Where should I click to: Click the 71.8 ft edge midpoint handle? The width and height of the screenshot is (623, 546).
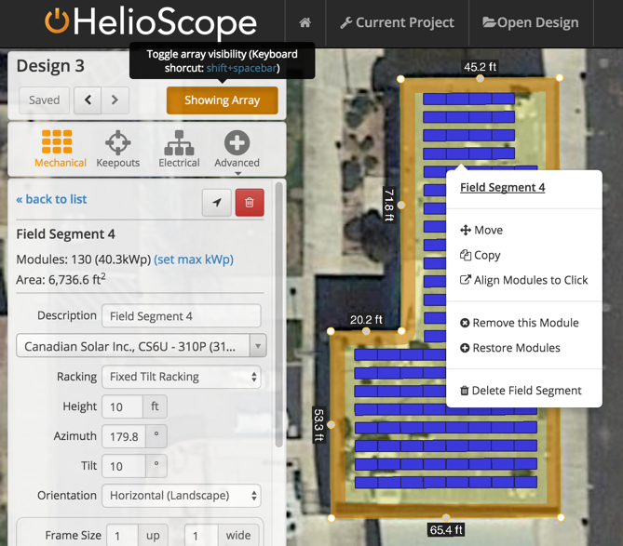401,205
